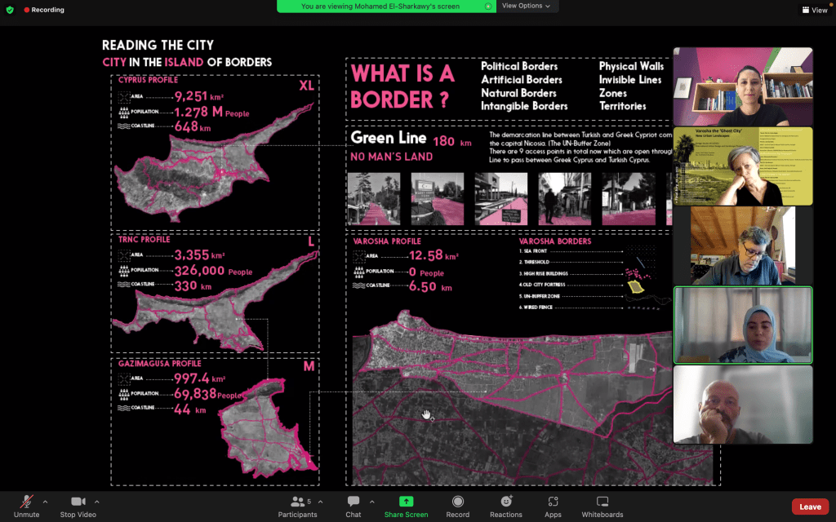Click the green Share Screen button

[x=406, y=505]
